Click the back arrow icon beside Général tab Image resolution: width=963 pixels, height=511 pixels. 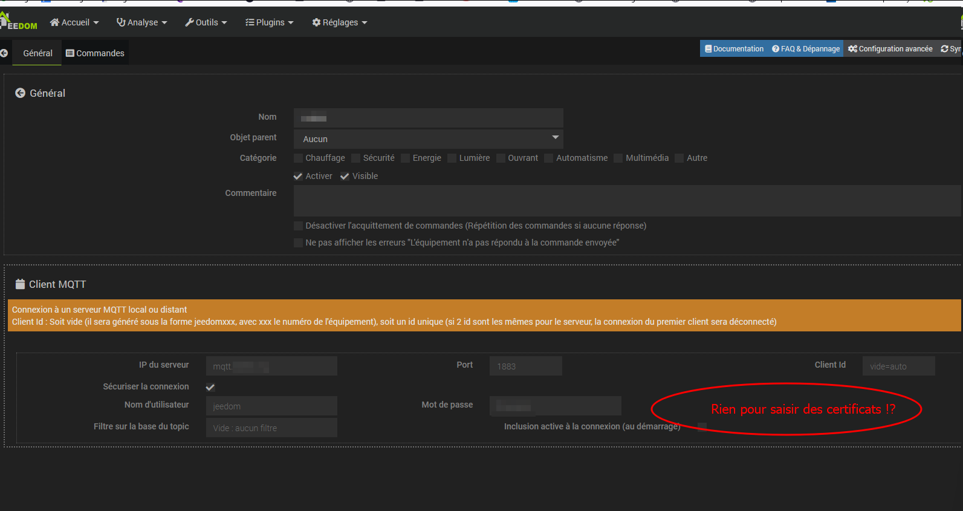pyautogui.click(x=4, y=53)
